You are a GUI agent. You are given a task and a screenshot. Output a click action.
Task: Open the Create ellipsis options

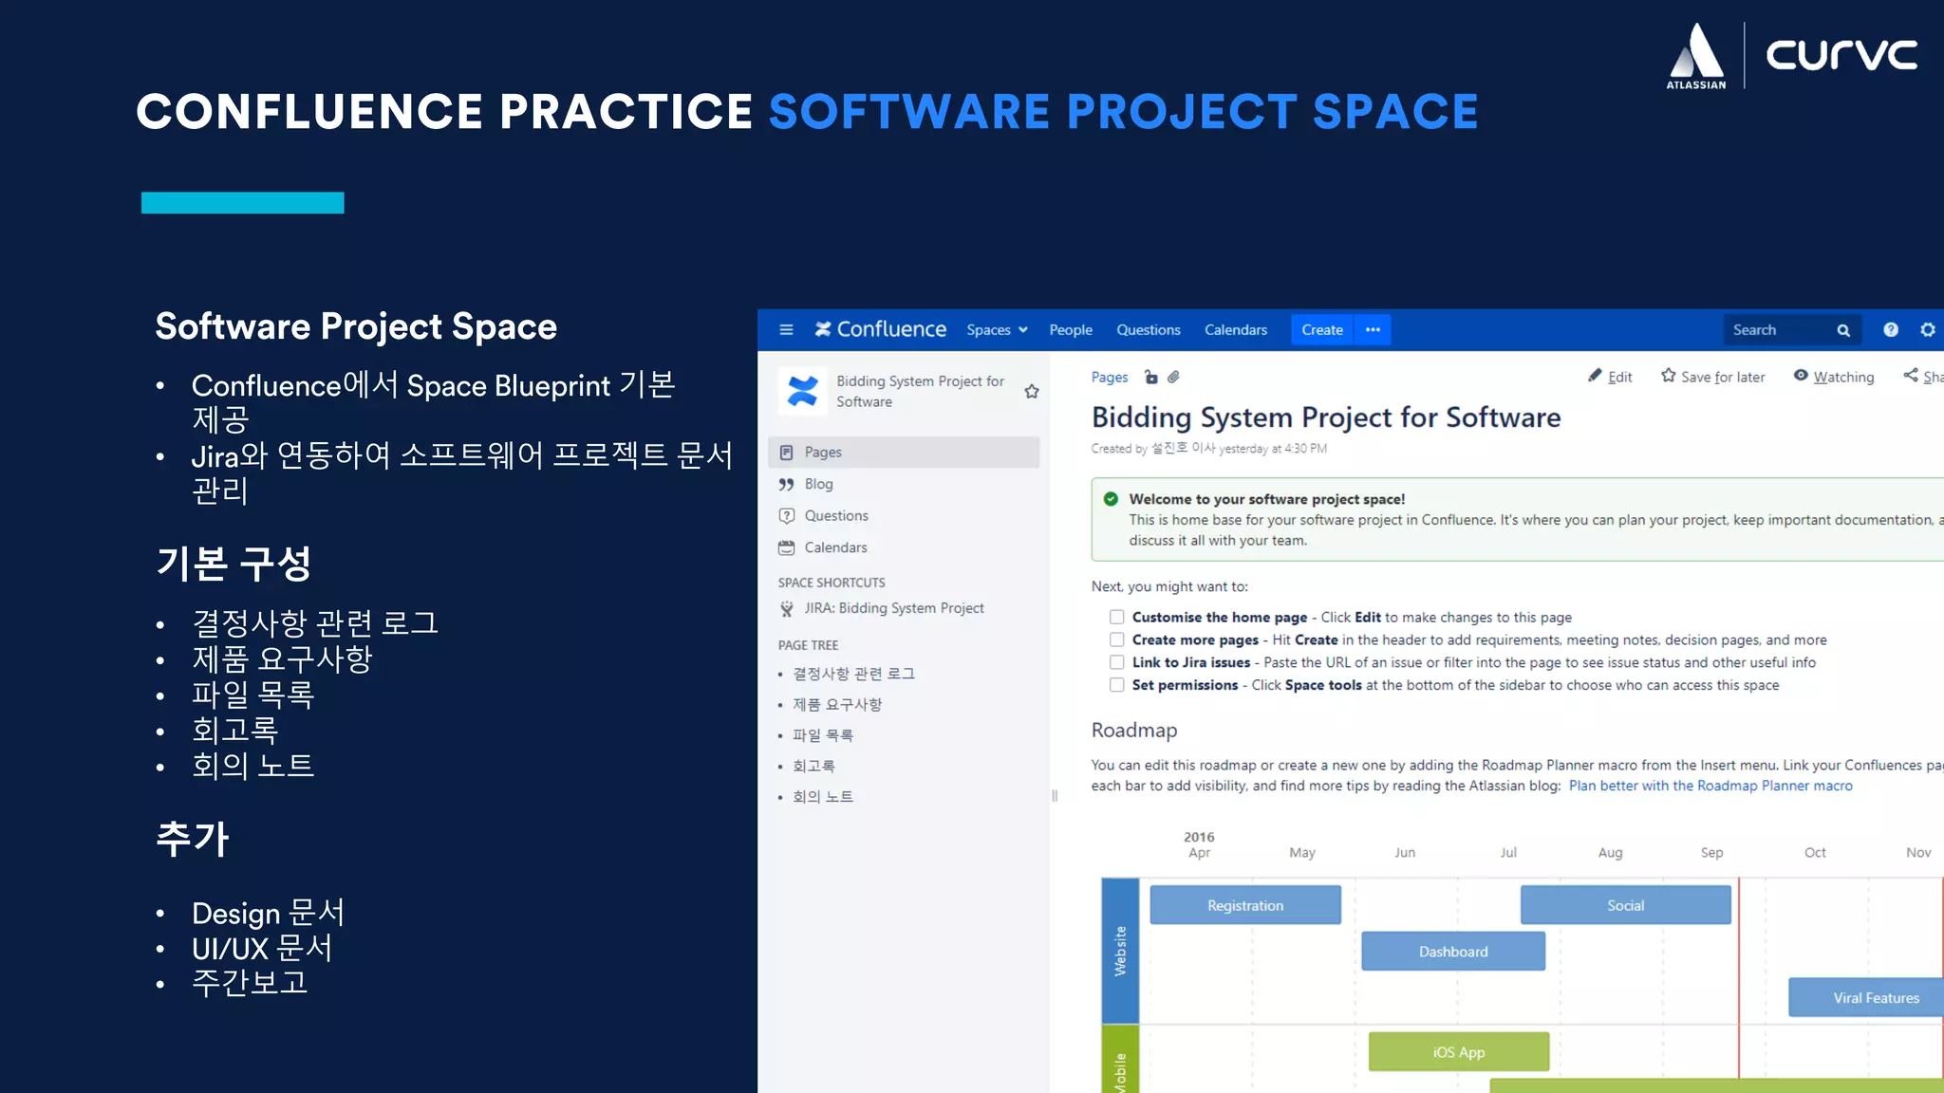click(x=1373, y=329)
